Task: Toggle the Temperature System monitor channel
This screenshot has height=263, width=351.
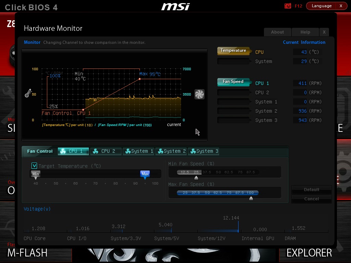Action: 234,61
